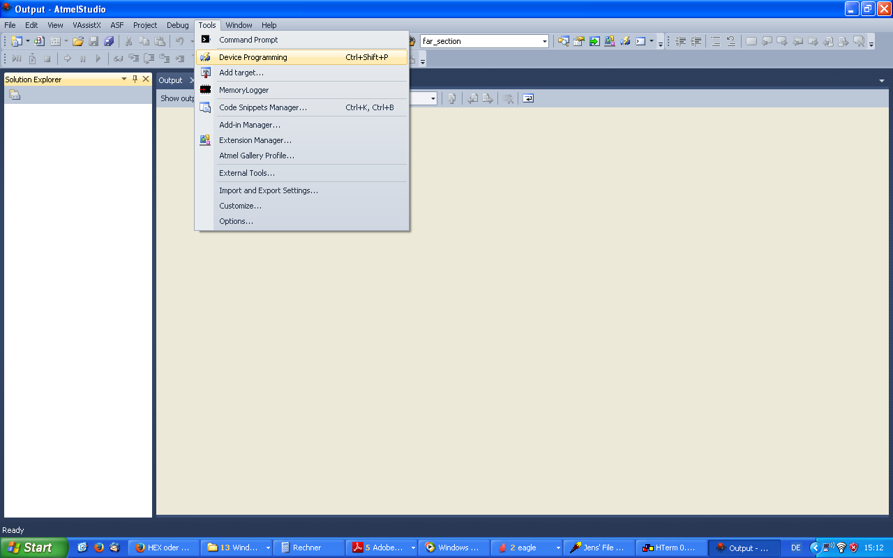Open the Debug menu
This screenshot has height=558, width=893.
click(x=177, y=25)
